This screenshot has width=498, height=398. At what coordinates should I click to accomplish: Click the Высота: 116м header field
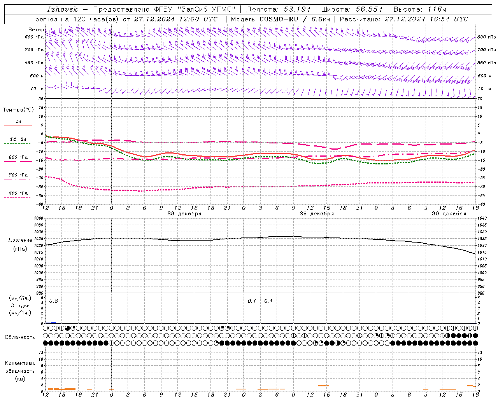click(x=420, y=9)
